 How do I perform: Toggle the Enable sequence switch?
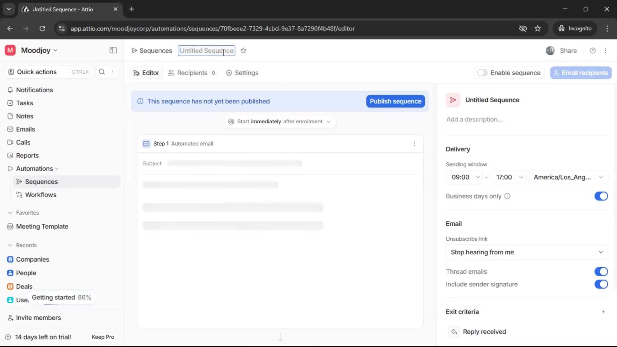pyautogui.click(x=482, y=73)
